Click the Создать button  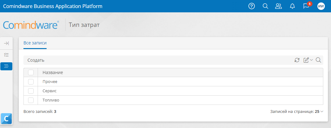coord(36,60)
